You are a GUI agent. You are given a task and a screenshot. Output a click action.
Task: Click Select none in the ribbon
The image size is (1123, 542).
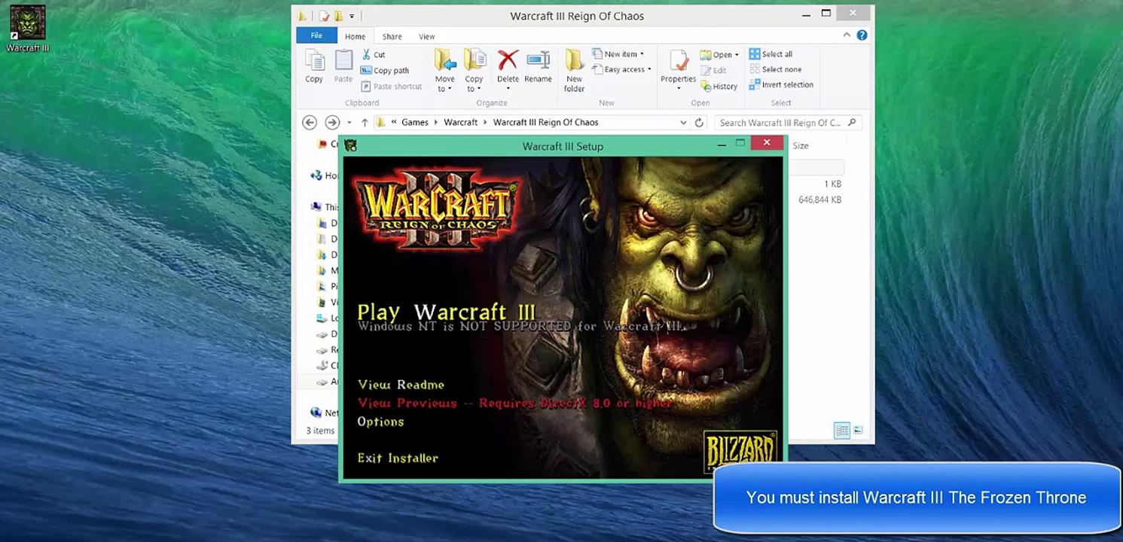click(775, 69)
